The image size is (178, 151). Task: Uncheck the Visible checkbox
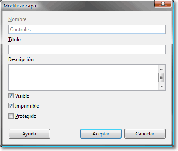point(11,96)
